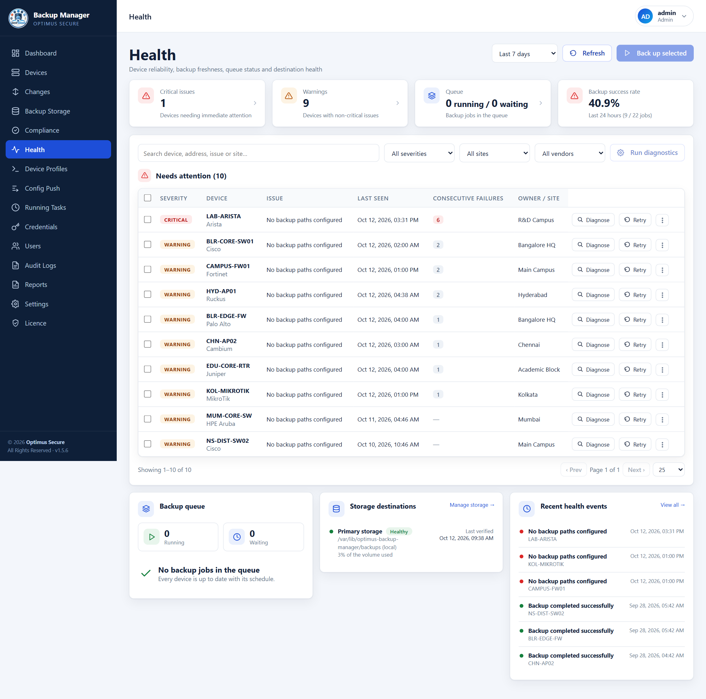Check the MUM-CORE-SW row checkbox

(x=147, y=419)
